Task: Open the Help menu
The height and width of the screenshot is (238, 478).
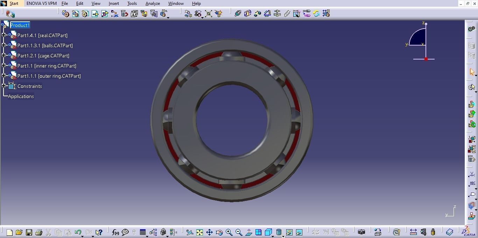Action: pos(196,3)
